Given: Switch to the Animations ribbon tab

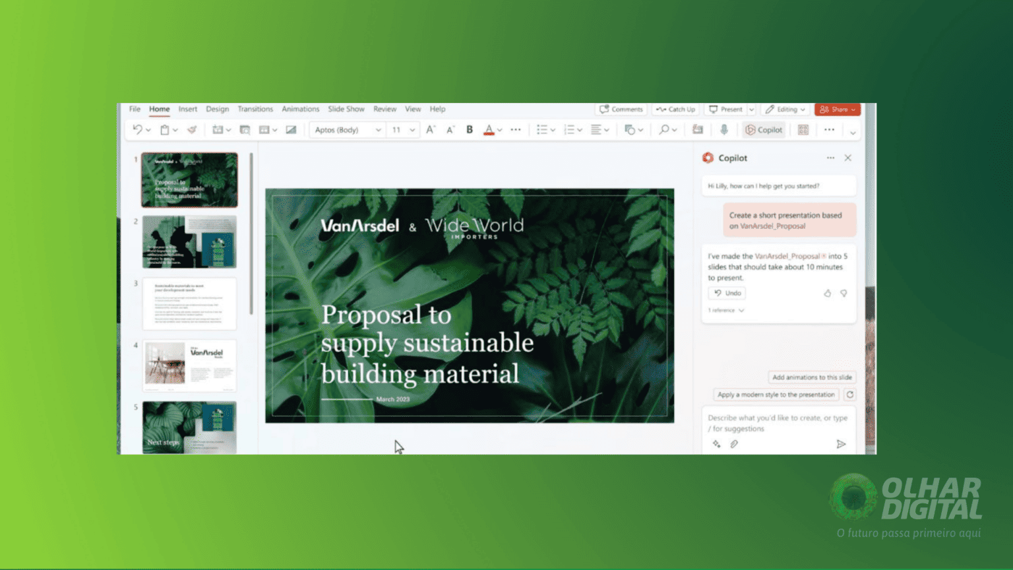Looking at the screenshot, I should click(301, 109).
